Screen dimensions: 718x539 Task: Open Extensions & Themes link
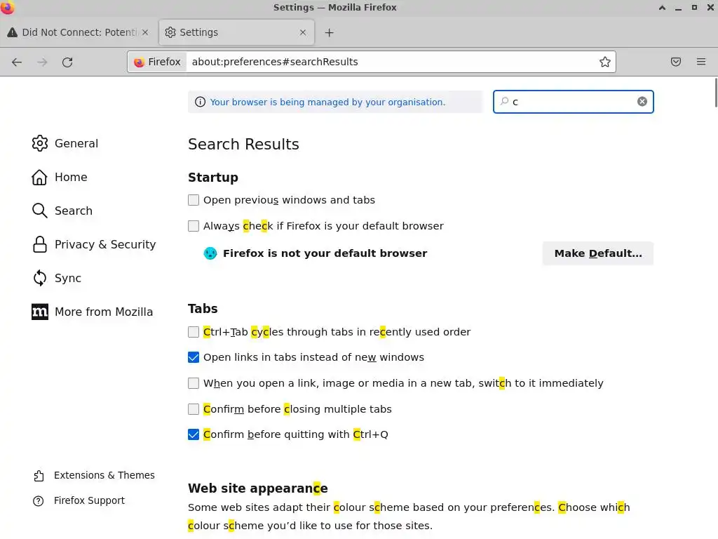104,475
